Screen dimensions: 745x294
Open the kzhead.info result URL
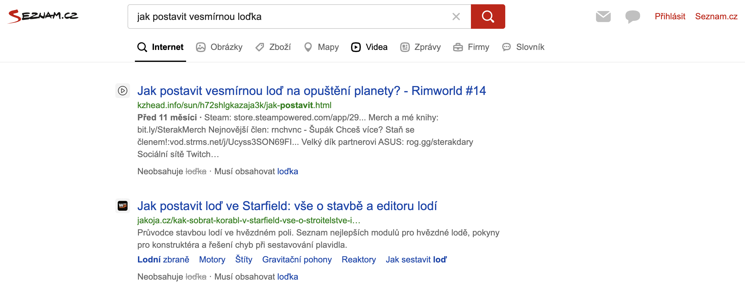pos(234,105)
